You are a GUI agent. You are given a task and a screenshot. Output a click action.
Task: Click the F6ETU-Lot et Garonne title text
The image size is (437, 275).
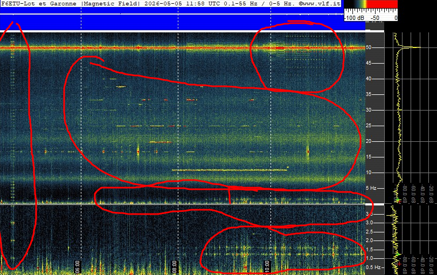(39, 4)
